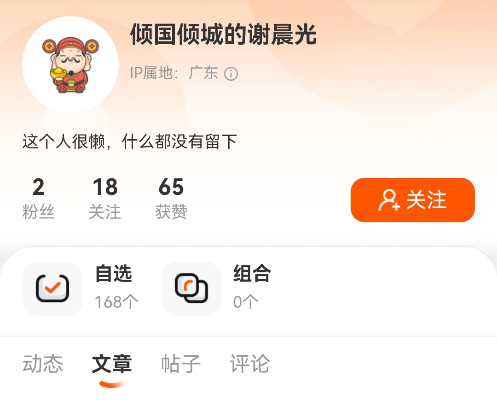Go to the 评论 tab
The height and width of the screenshot is (400, 497).
pyautogui.click(x=250, y=364)
